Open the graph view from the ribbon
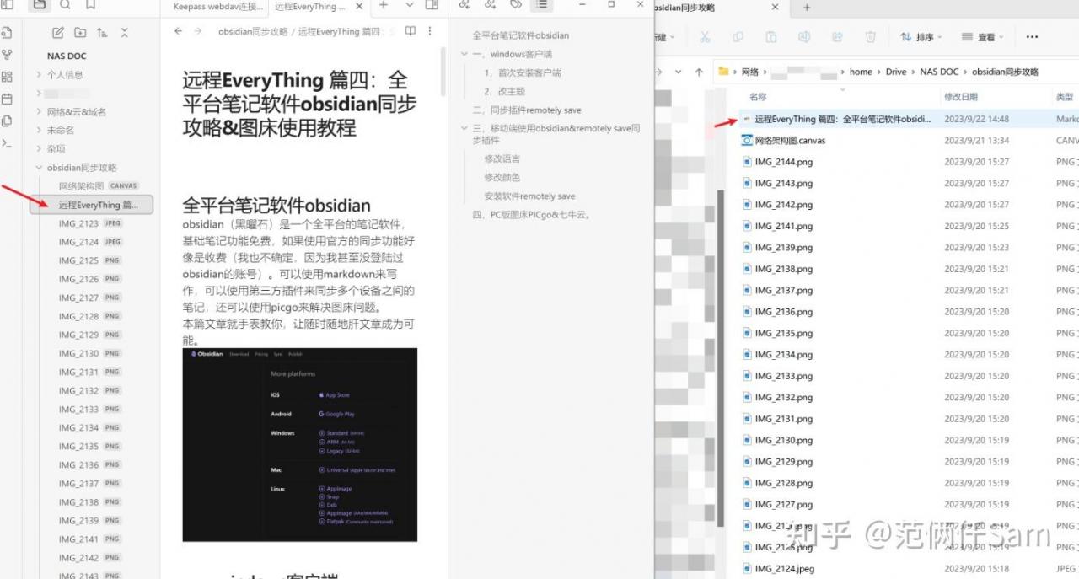Image resolution: width=1079 pixels, height=579 pixels. [7, 55]
